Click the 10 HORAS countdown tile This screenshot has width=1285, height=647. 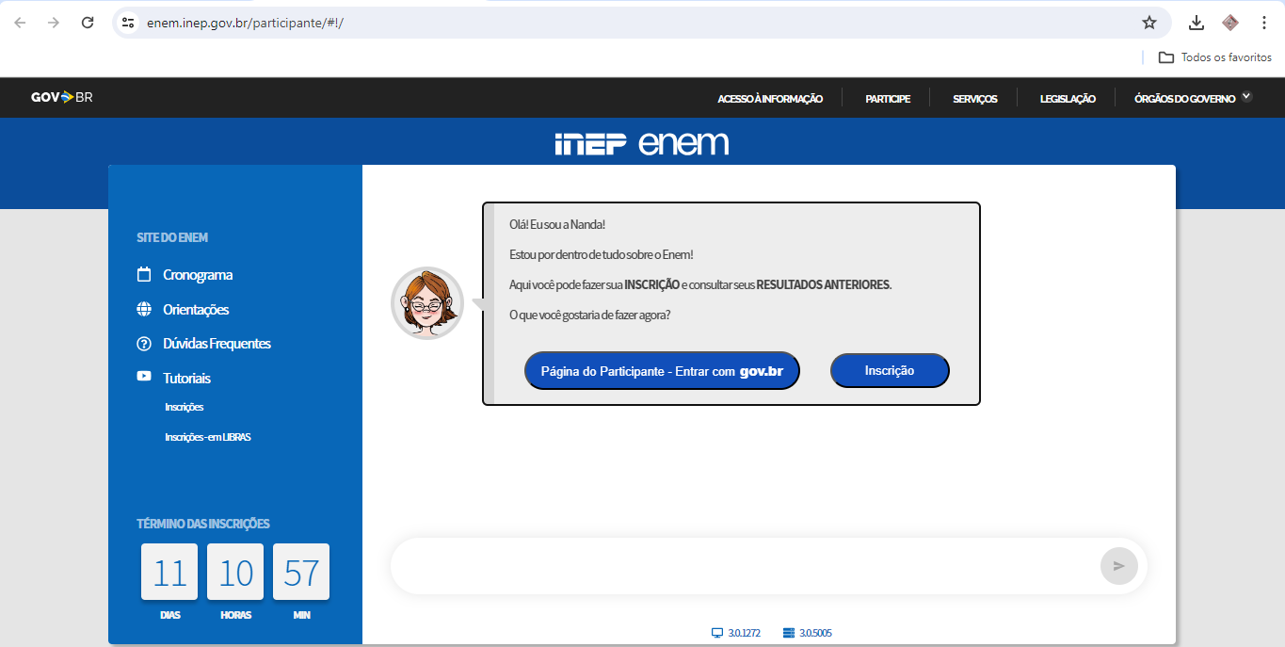click(235, 572)
